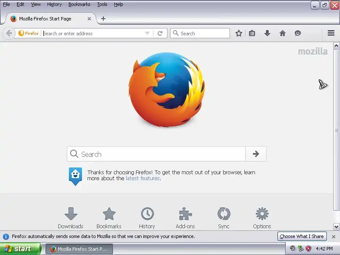Follow the latest features link

tap(143, 178)
